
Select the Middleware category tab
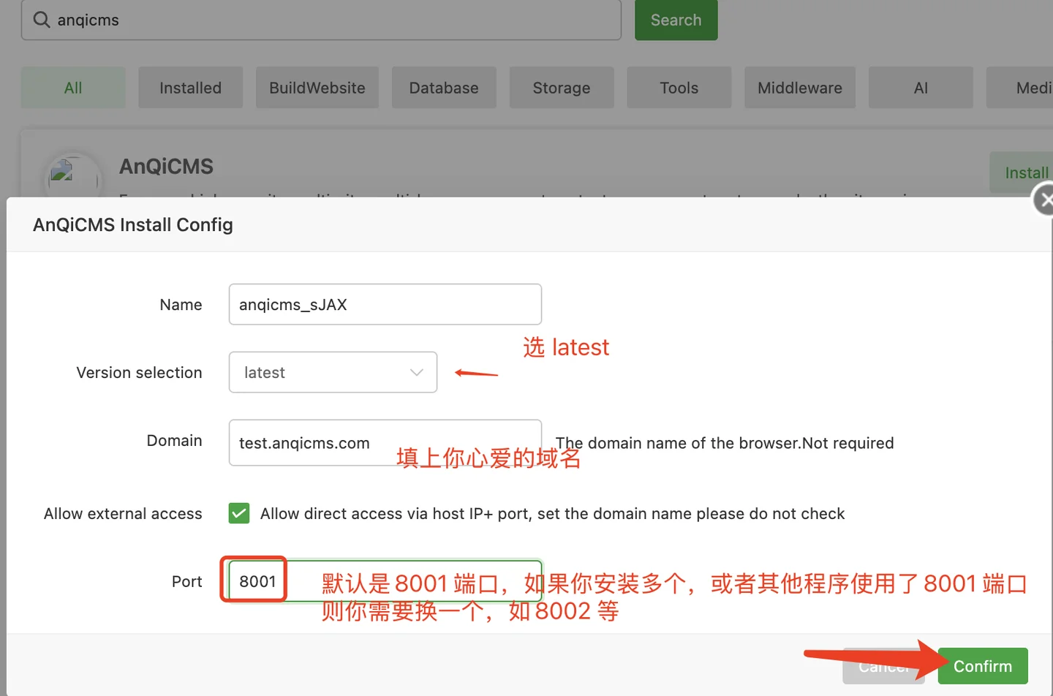point(800,88)
